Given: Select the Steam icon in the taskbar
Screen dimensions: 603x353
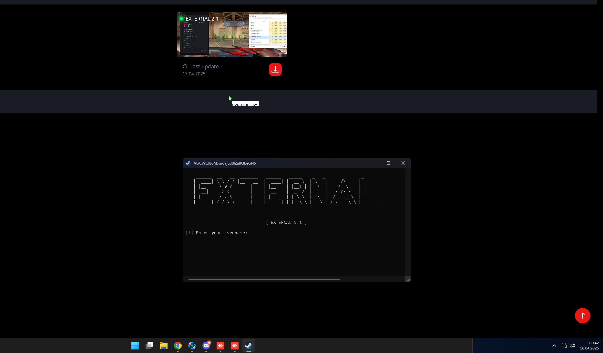Looking at the screenshot, I should (x=249, y=346).
